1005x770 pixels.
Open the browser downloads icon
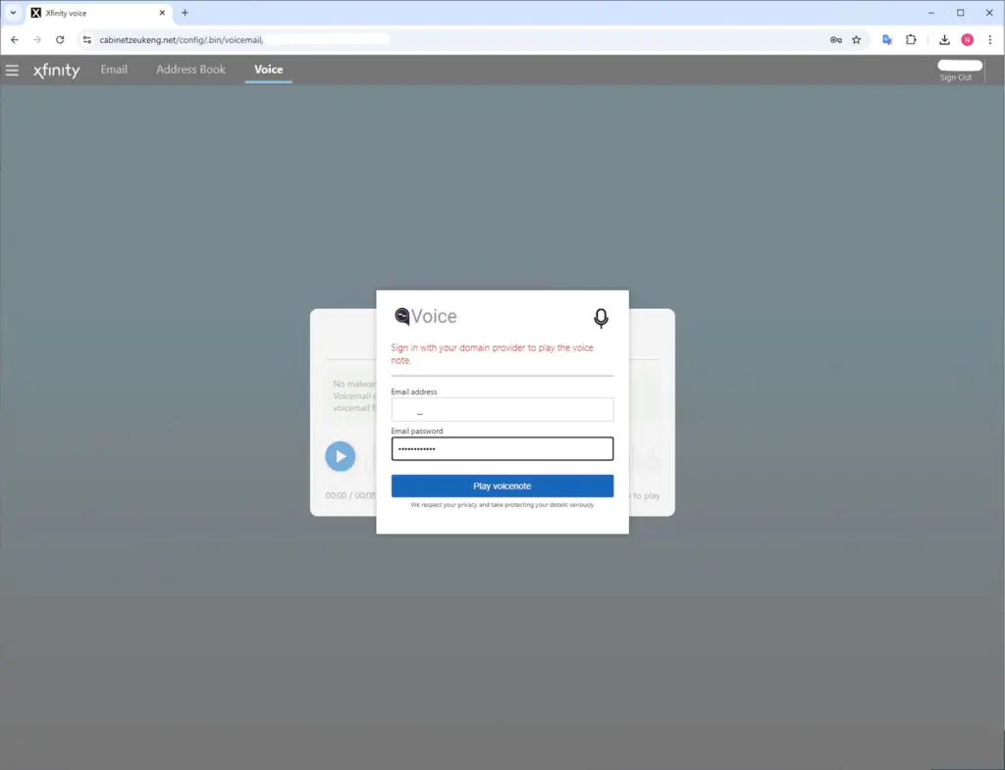(x=944, y=40)
